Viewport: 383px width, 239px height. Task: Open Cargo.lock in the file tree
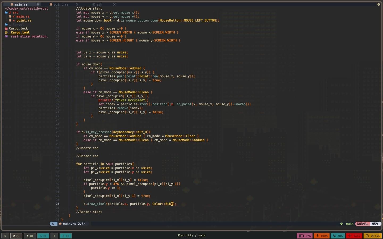18,28
